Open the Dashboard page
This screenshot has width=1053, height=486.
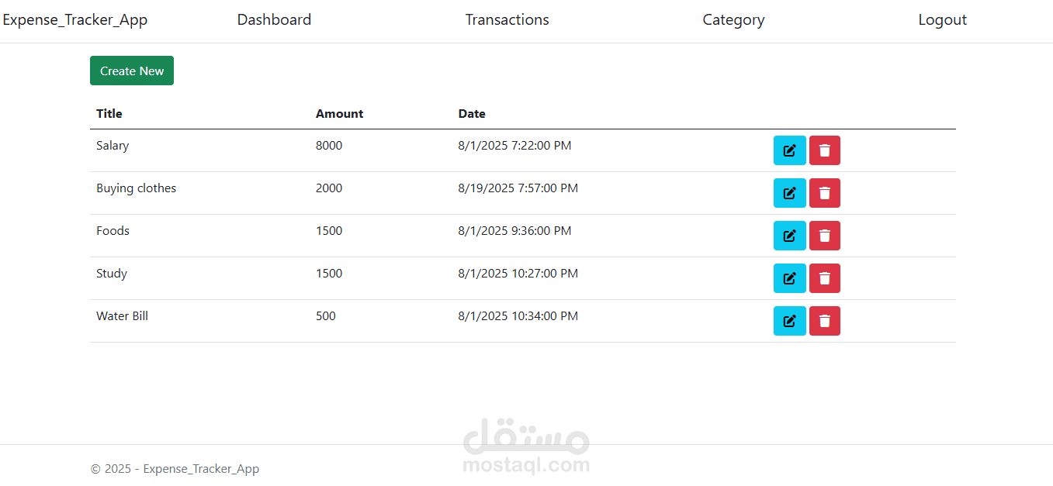pos(274,20)
